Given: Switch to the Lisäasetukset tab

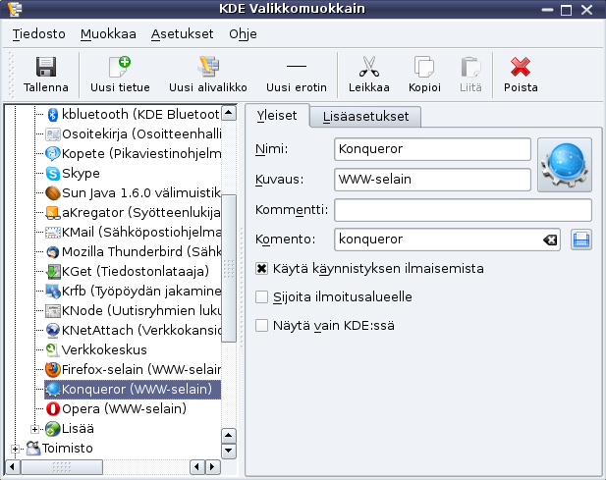Looking at the screenshot, I should point(365,116).
